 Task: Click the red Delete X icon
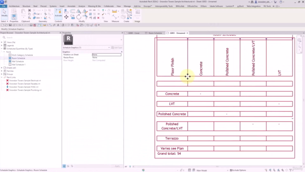(98, 18)
